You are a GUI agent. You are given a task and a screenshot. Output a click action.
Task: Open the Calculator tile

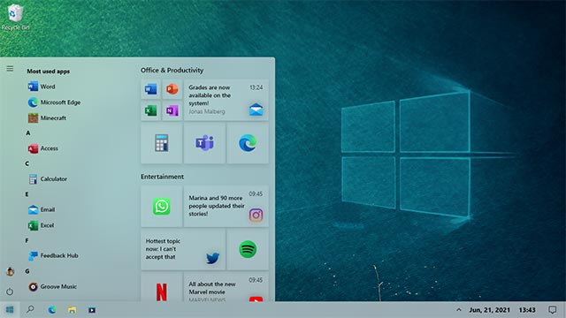pyautogui.click(x=161, y=143)
